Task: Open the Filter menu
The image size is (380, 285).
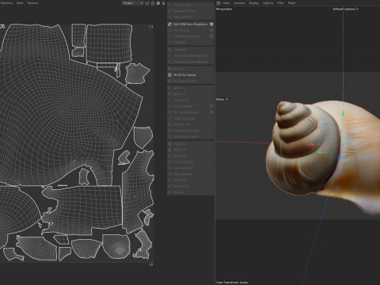Action: click(x=280, y=3)
